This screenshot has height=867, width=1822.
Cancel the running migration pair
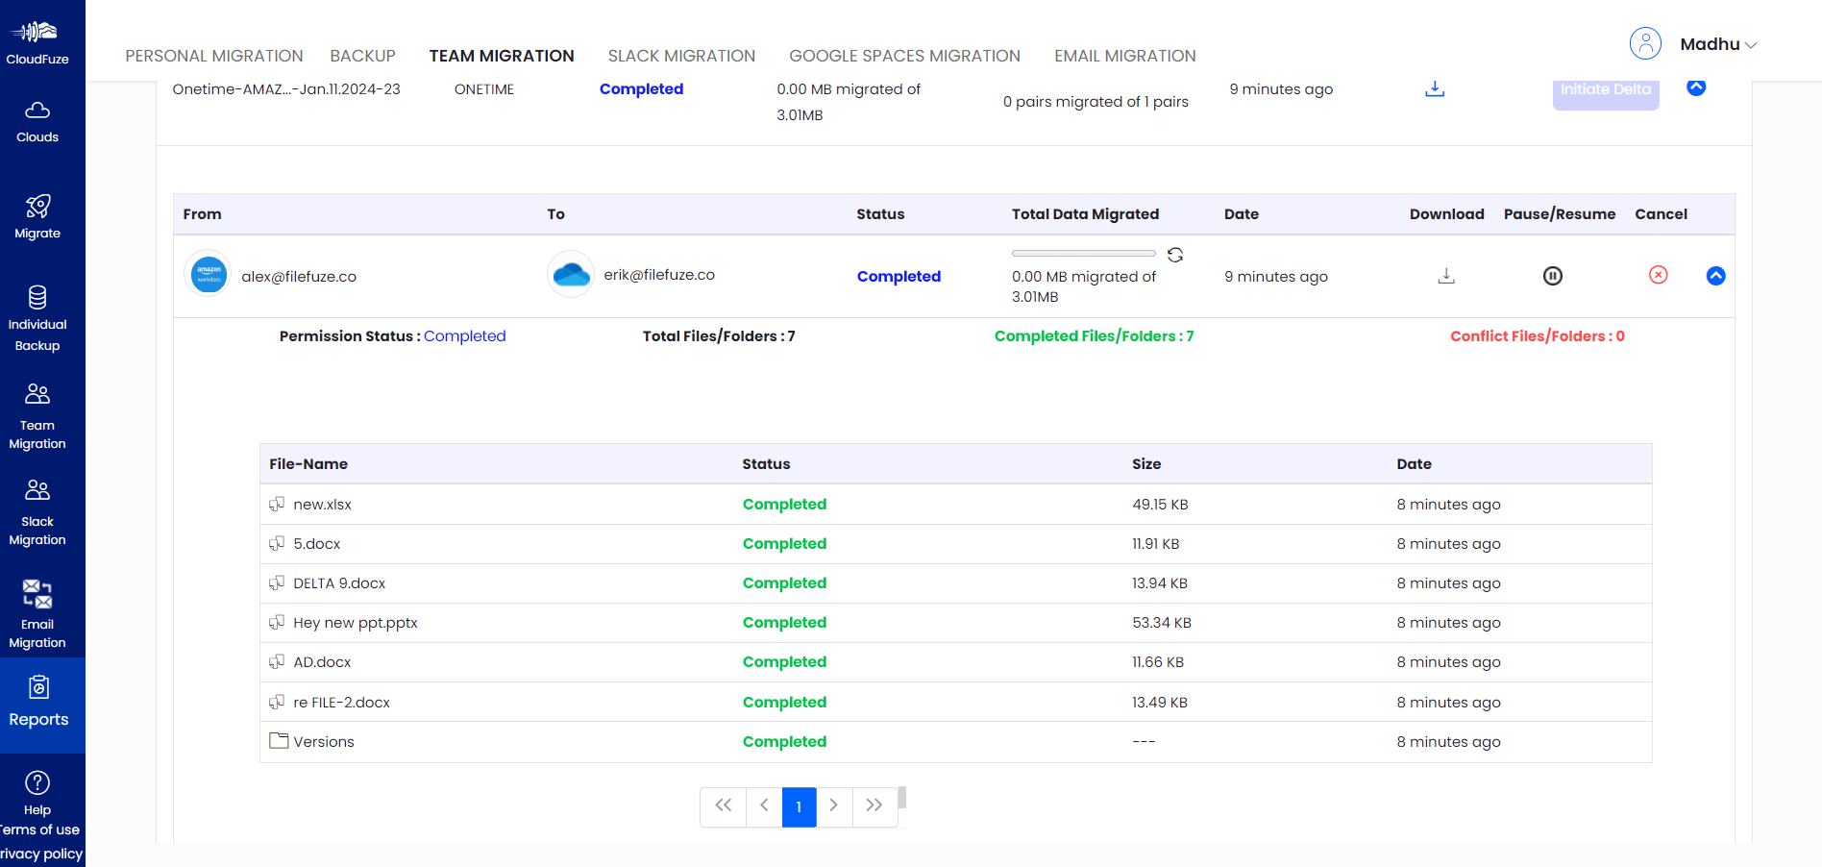click(1658, 276)
